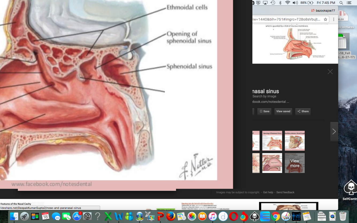Click the Chrome address bar URL
357x223 pixels.
(286, 19)
